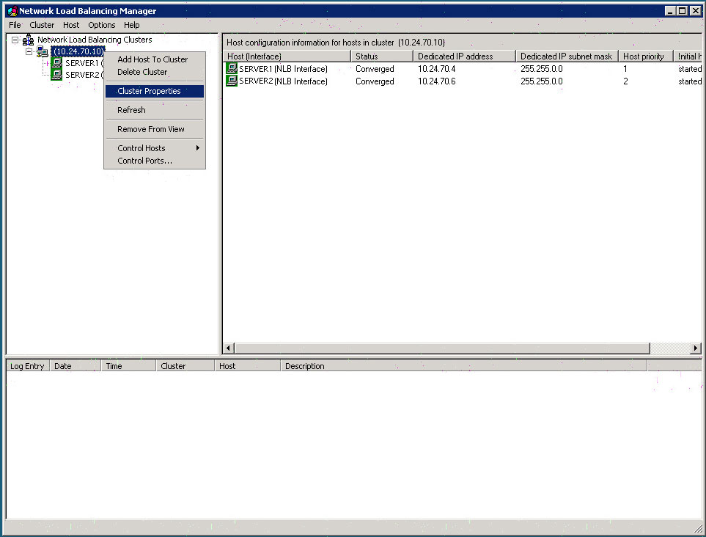
Task: Click the Cluster column header in log
Action: tap(185, 366)
